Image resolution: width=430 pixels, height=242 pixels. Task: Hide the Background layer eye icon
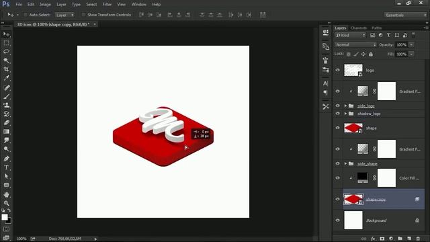[x=337, y=220]
